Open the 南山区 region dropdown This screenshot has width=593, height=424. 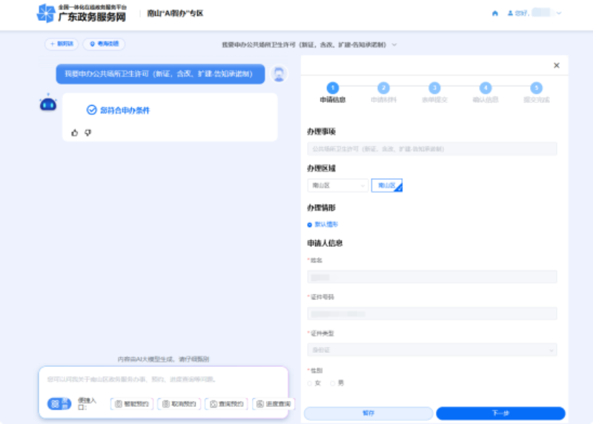[x=337, y=185]
